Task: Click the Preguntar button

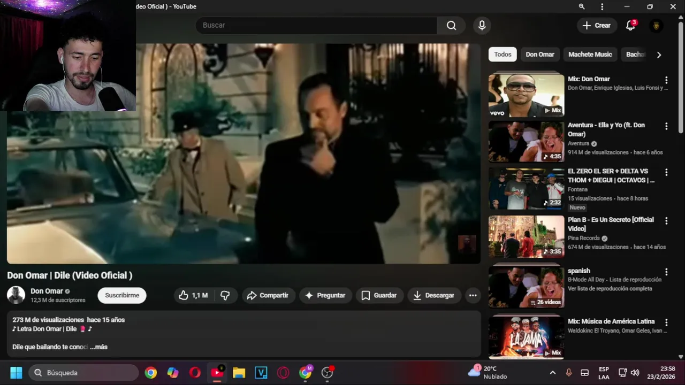Action: (x=325, y=295)
